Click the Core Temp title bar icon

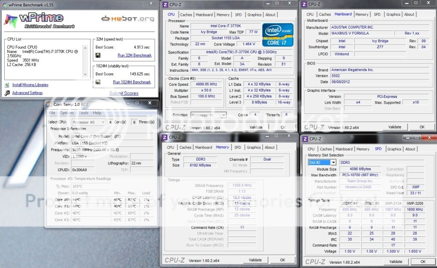tap(49, 105)
